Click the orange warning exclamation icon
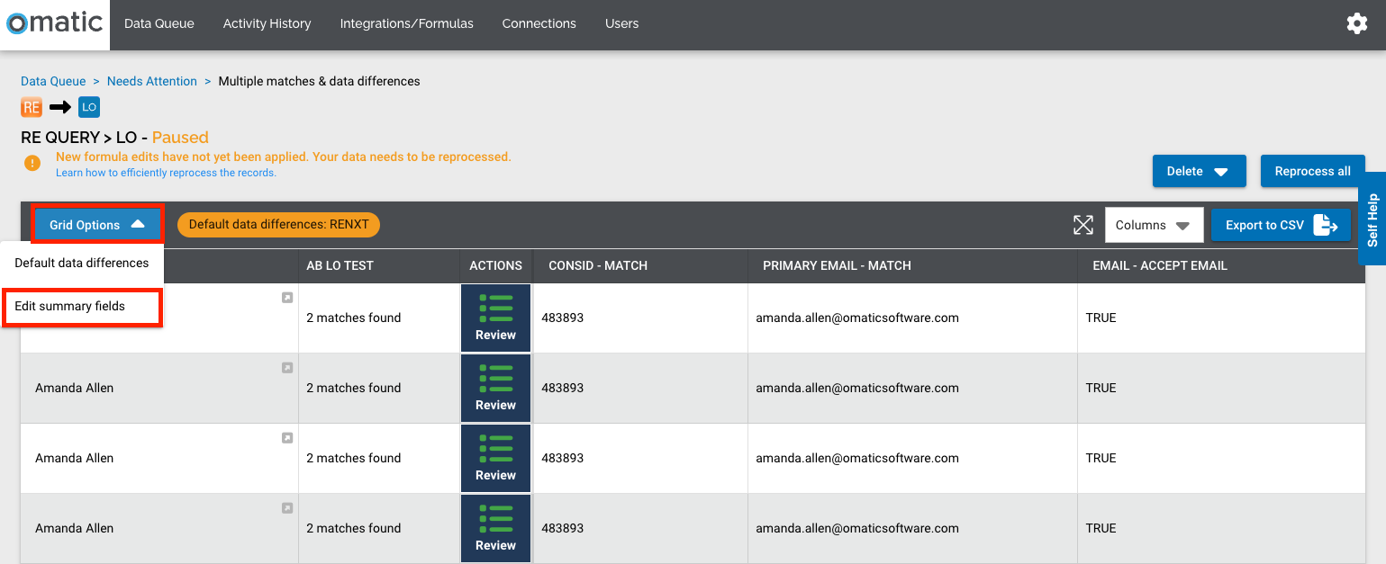1386x564 pixels. coord(32,164)
